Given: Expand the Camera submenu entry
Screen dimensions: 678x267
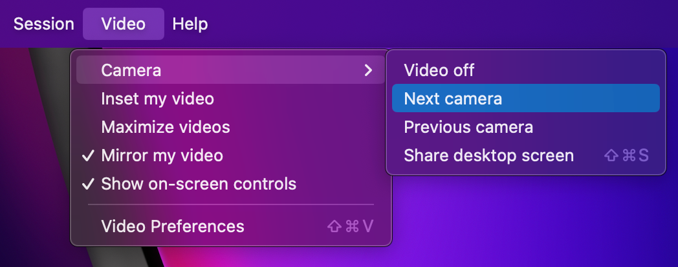Looking at the screenshot, I should point(131,70).
